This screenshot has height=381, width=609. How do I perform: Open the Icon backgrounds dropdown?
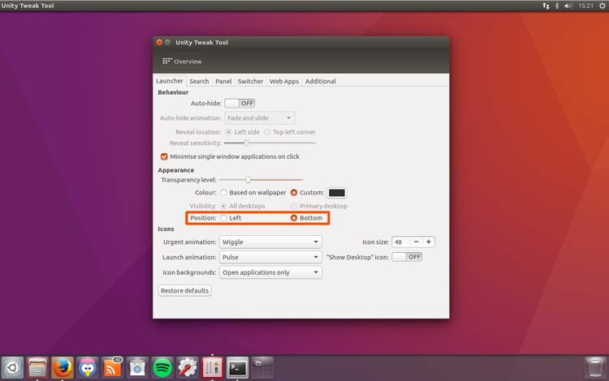(270, 272)
